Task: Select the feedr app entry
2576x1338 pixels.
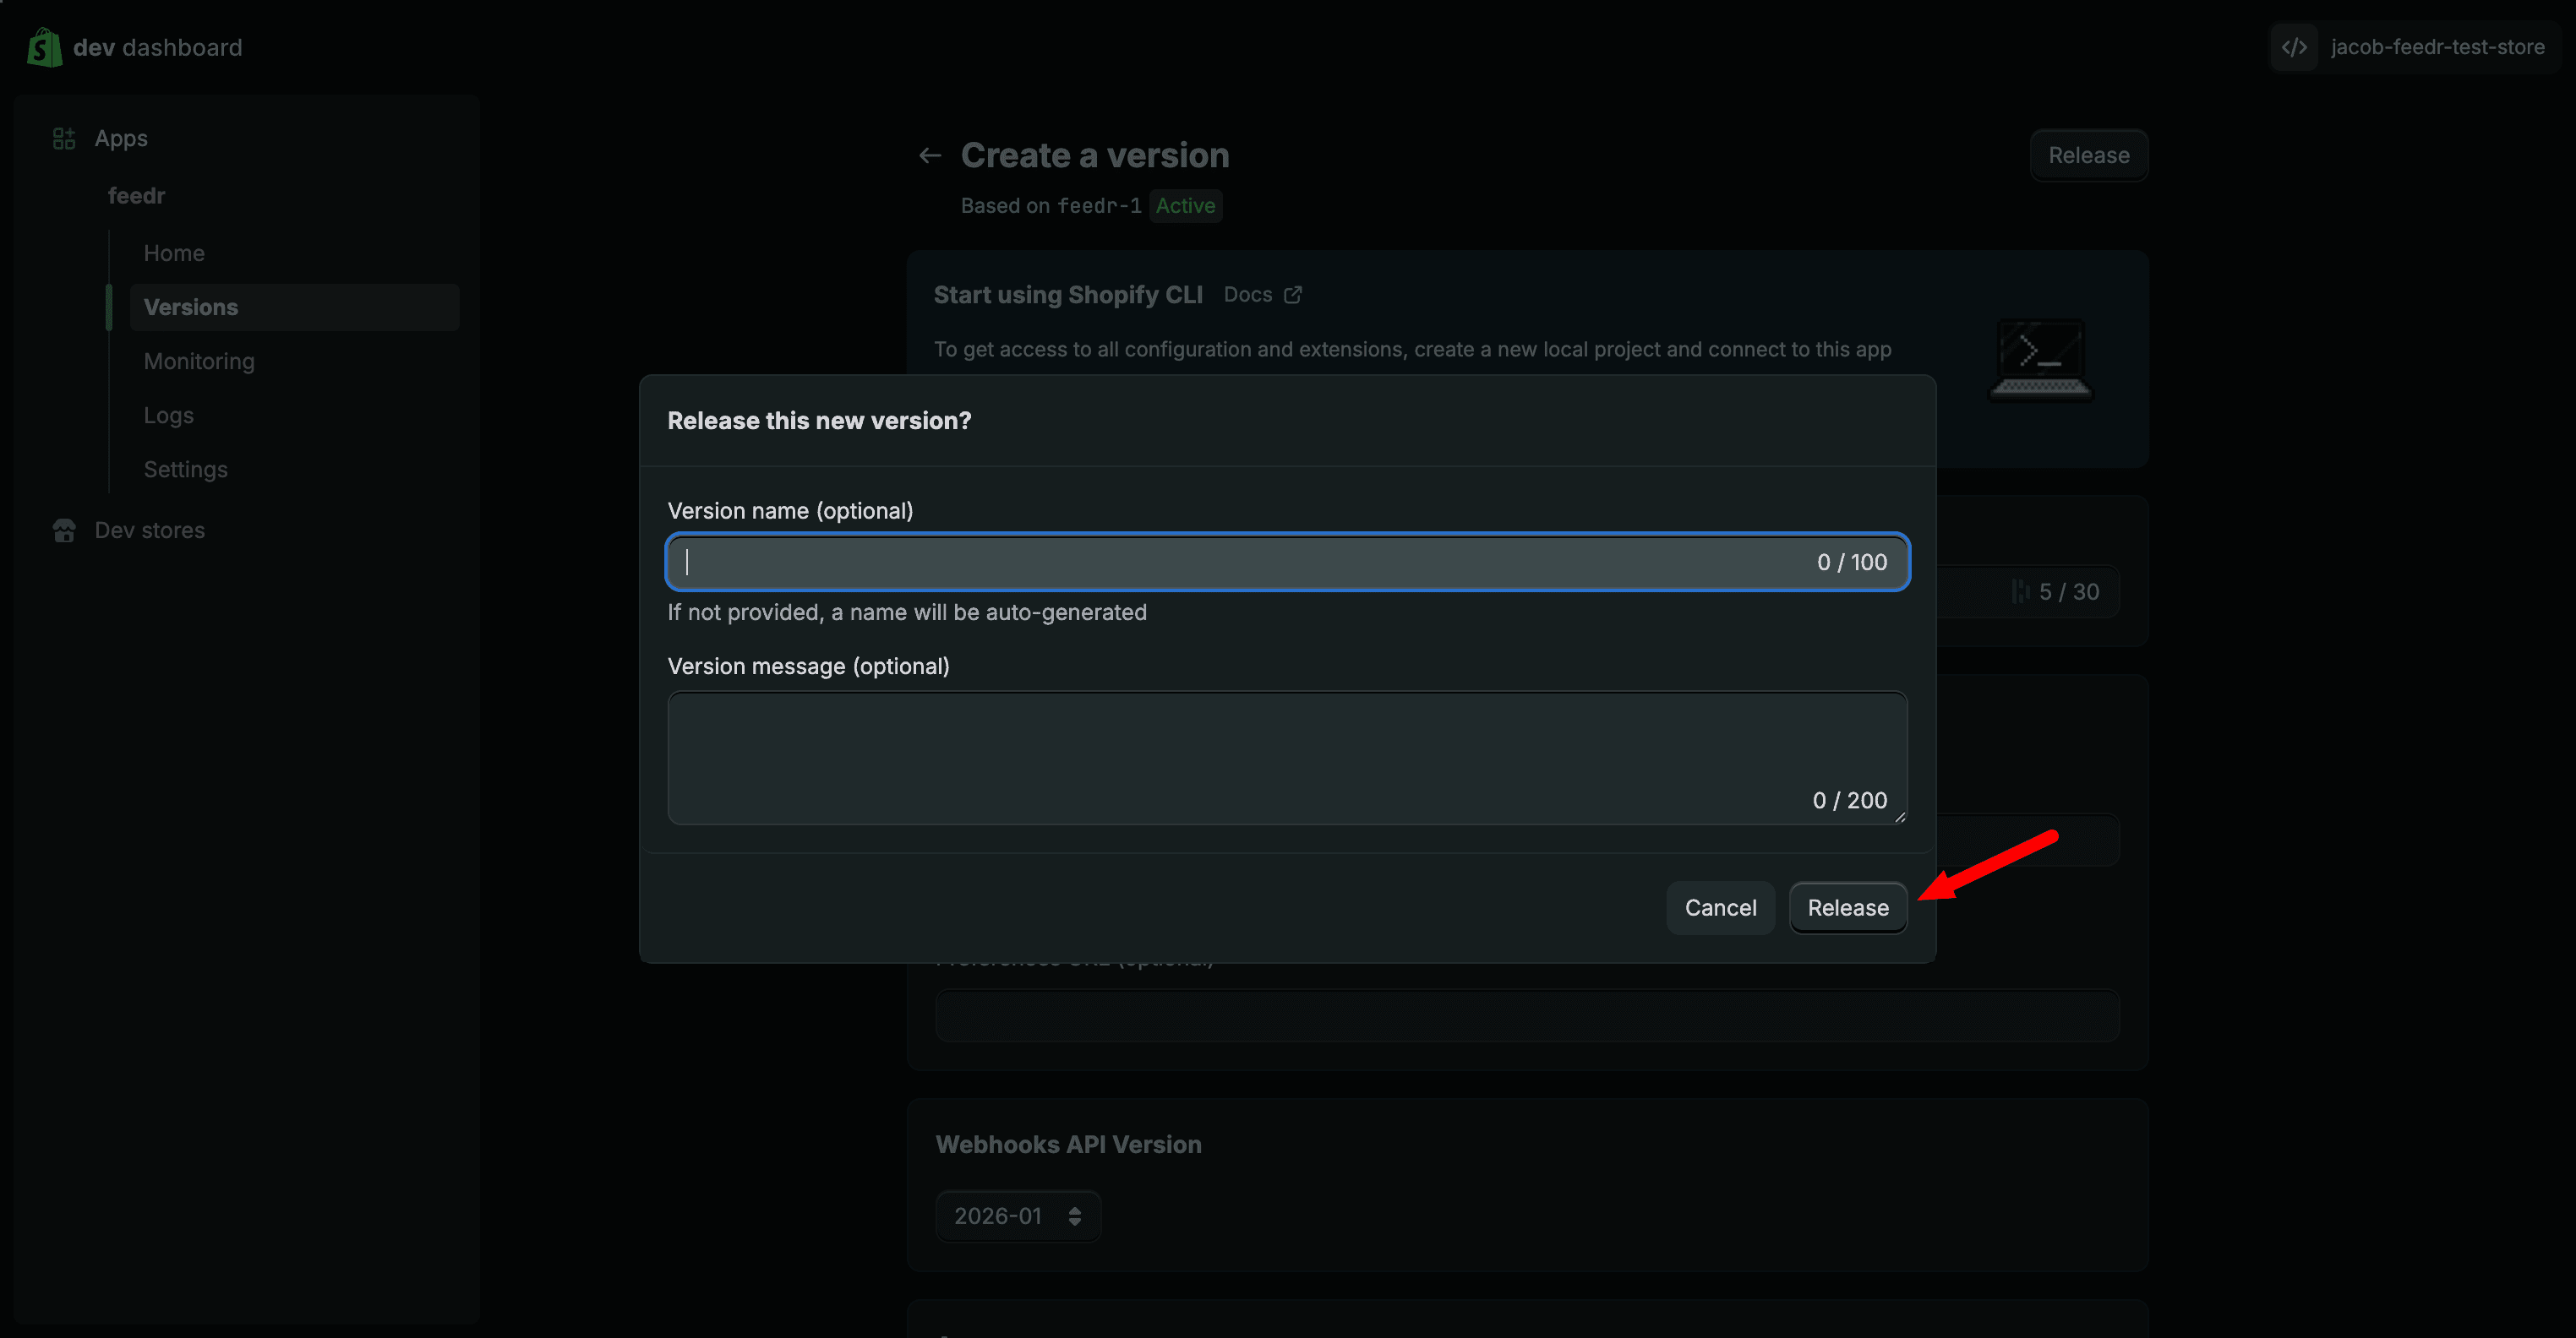Action: pyautogui.click(x=136, y=196)
